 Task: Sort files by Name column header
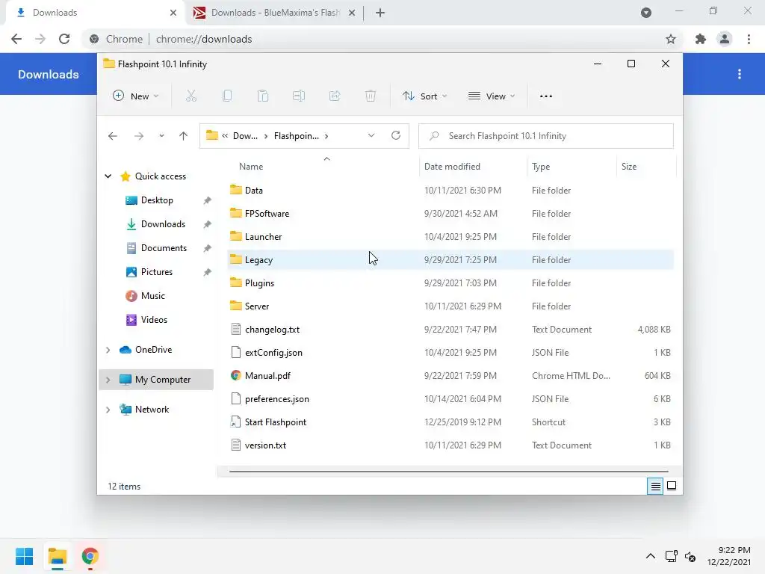click(251, 167)
